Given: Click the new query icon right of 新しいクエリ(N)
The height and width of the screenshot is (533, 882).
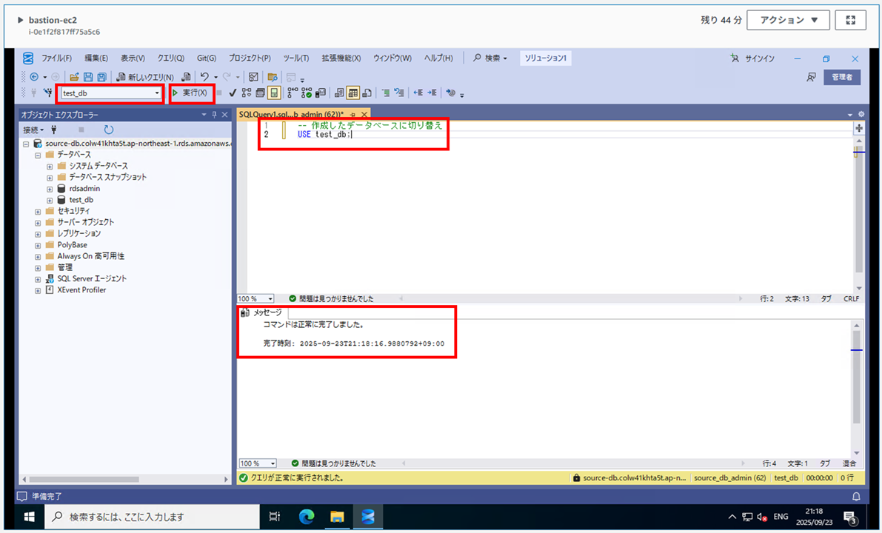Looking at the screenshot, I should pyautogui.click(x=186, y=77).
